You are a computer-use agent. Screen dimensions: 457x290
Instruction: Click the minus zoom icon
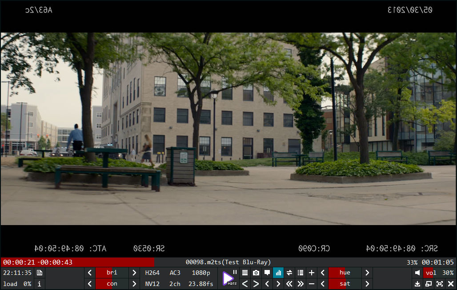coord(312,284)
